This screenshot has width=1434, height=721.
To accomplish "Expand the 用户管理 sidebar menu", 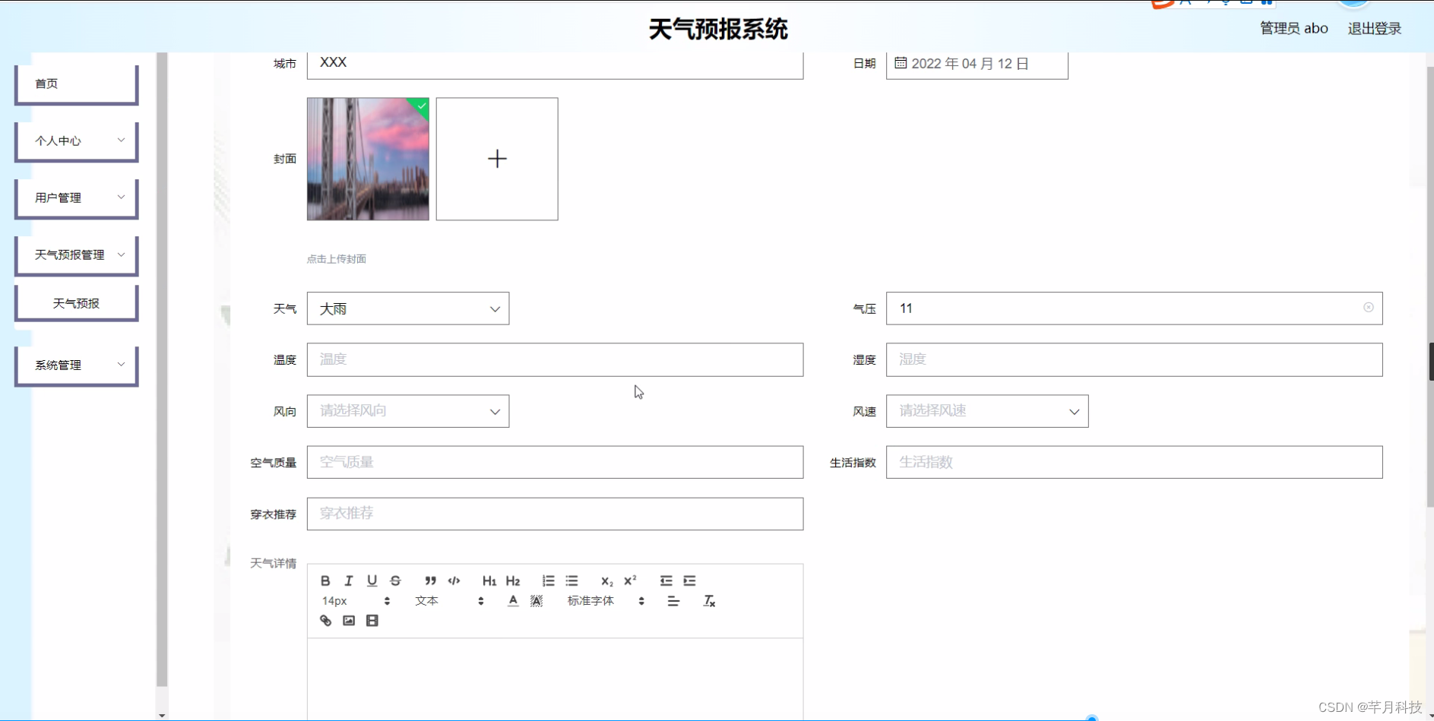I will click(x=76, y=198).
